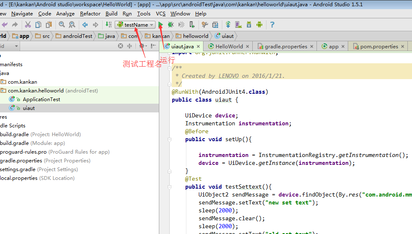Click java breadcrumb in navigation bar
Viewport: 412px width, 234px height.
click(107, 36)
